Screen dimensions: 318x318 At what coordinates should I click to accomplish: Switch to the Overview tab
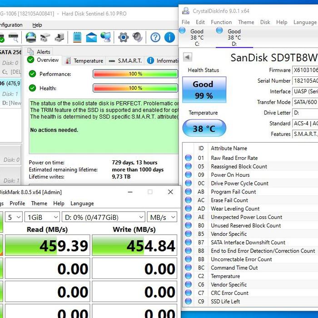[44, 60]
